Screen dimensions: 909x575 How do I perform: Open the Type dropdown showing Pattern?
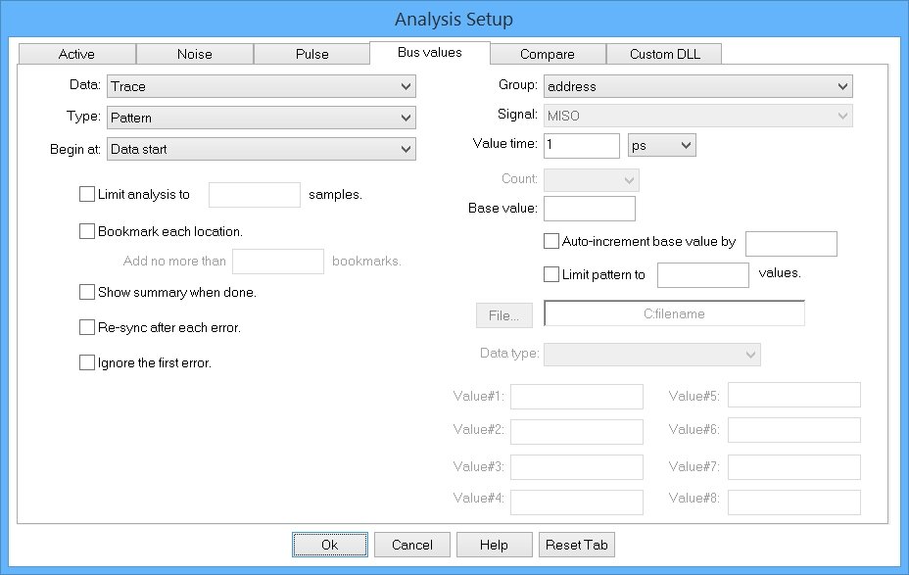click(261, 118)
